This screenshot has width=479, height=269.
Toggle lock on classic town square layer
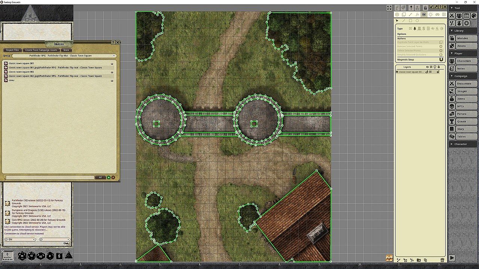point(438,72)
